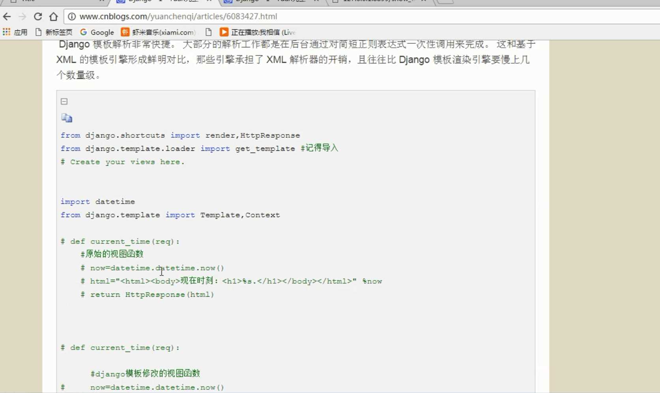Click '# Create your views here.' comment

(123, 162)
